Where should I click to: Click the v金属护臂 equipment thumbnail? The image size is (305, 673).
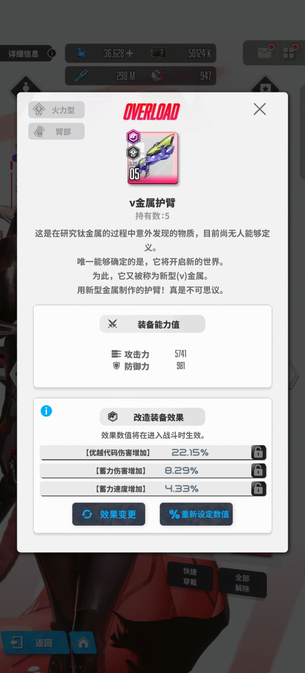[152, 157]
